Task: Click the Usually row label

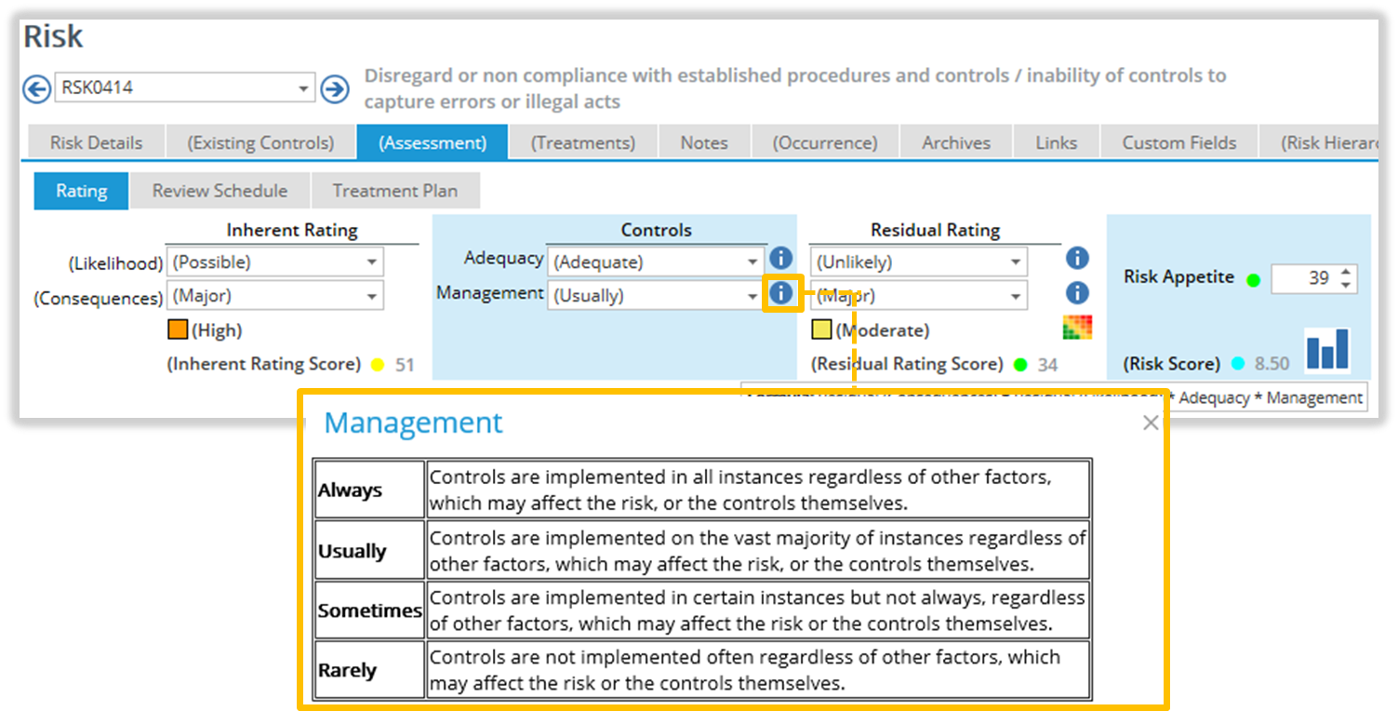Action: [x=352, y=550]
